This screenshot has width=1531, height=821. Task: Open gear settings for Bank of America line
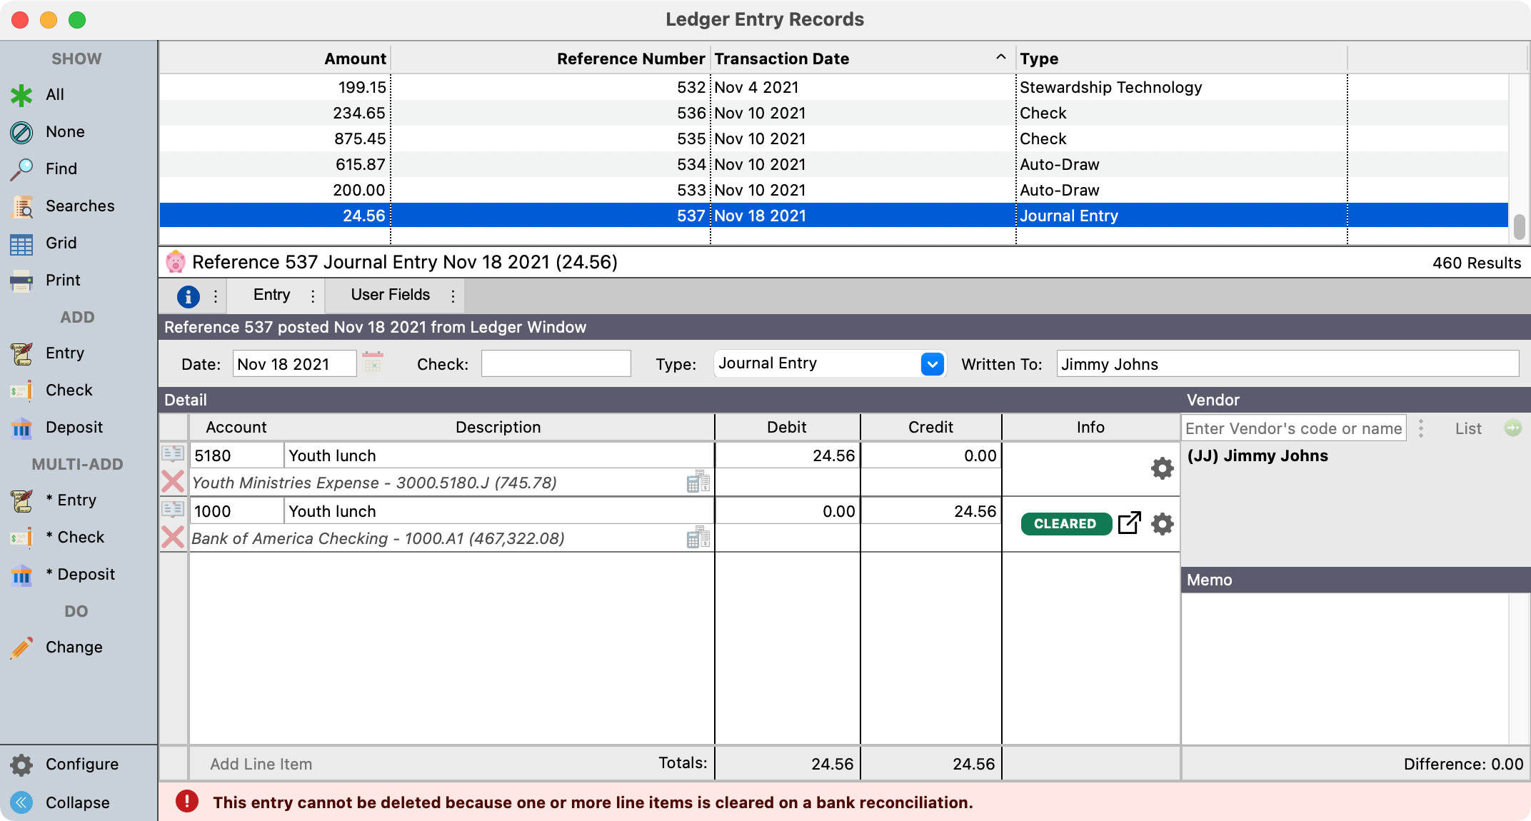coord(1162,524)
